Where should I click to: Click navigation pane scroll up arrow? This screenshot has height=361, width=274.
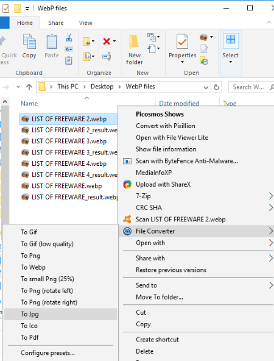click(x=5, y=101)
